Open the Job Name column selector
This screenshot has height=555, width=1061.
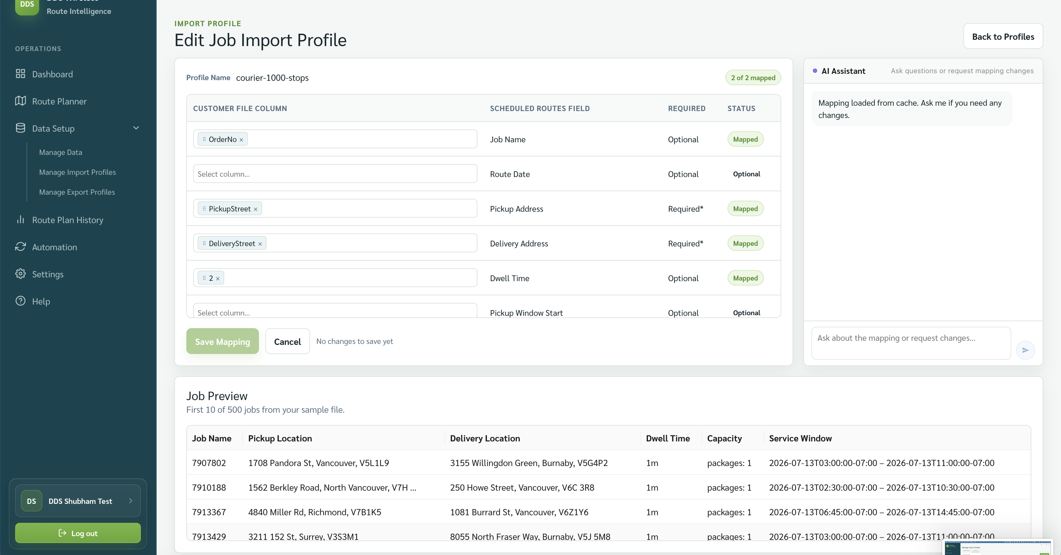(335, 139)
